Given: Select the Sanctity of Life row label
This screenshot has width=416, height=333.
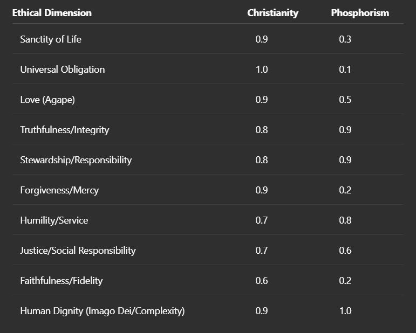Looking at the screenshot, I should [51, 39].
